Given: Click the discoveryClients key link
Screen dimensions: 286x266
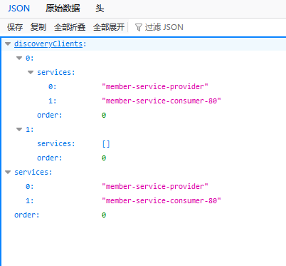Looking at the screenshot, I should click(48, 44).
